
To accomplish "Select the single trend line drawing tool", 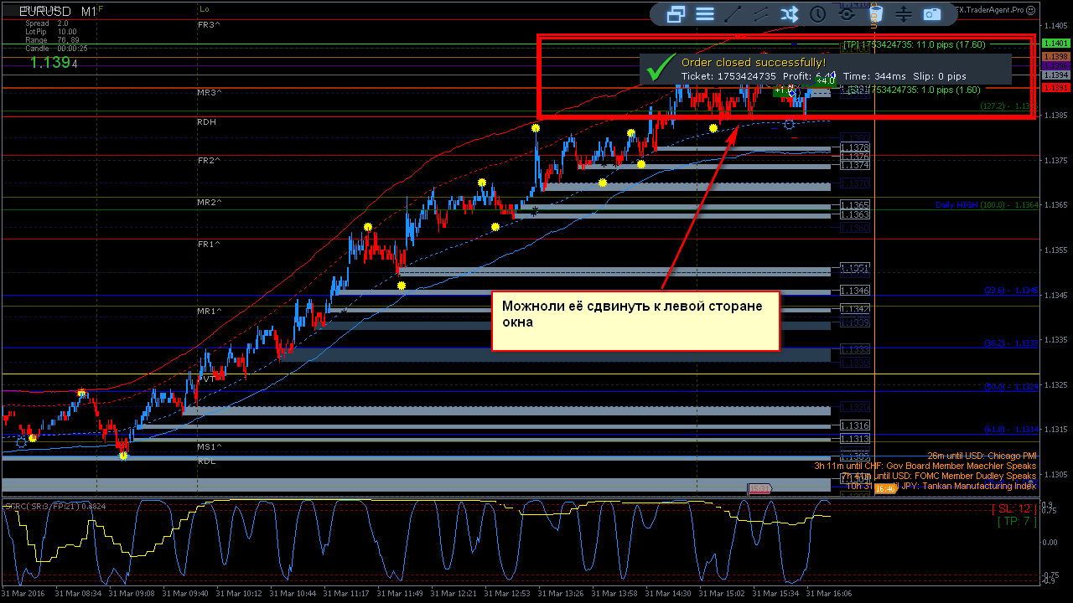I will (733, 13).
